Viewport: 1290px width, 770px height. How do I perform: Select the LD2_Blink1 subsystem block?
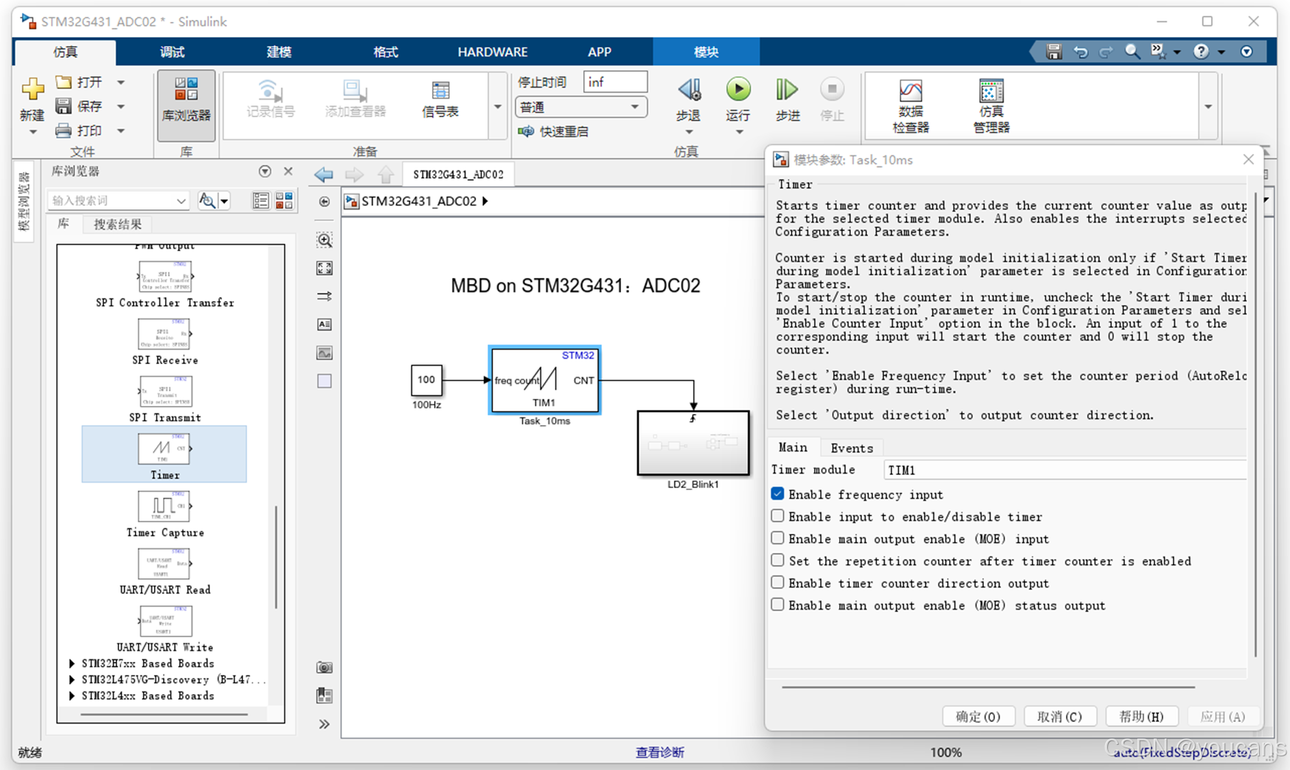point(693,443)
